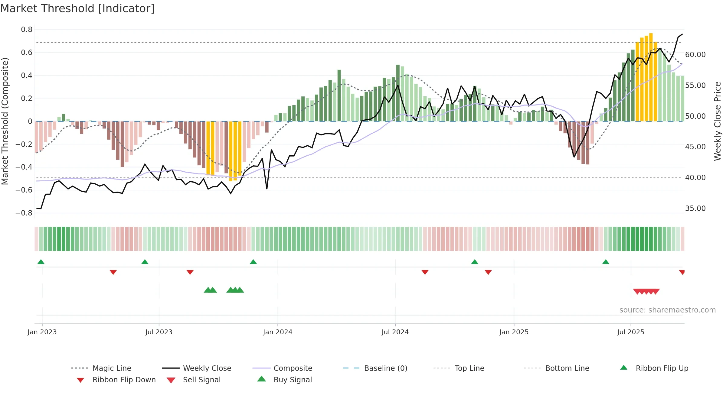Click the source: sharemaestro.com text
This screenshot has width=726, height=408.
pos(668,310)
